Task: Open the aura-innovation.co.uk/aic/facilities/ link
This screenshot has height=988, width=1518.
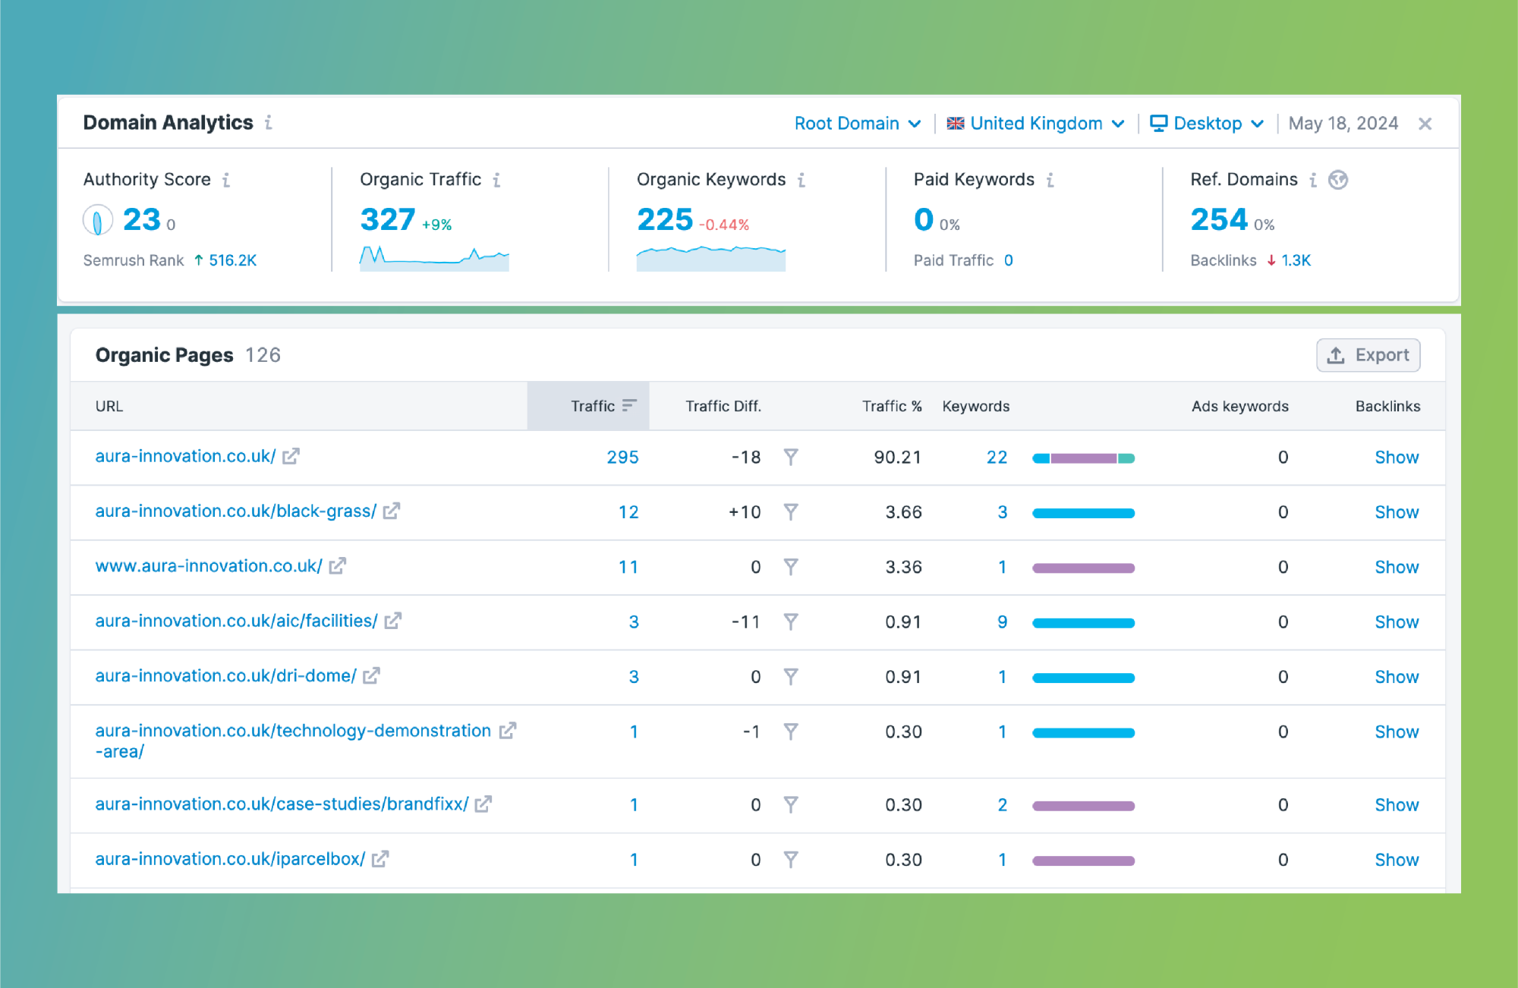Action: [237, 621]
